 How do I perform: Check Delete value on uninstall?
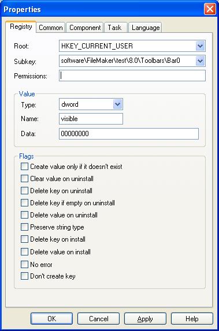(x=24, y=215)
